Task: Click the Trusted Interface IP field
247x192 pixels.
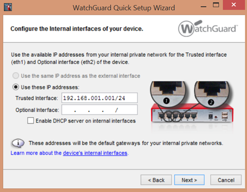Action: point(99,98)
